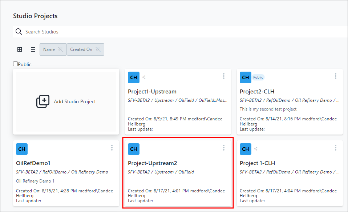Click share icon on Project 1-CLH card
Screen dimensions: 348x212
click(256, 149)
